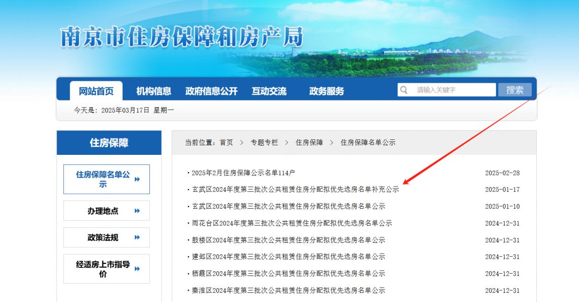The width and height of the screenshot is (579, 302).
Task: Open the 机构信息 menu item
Action: pos(153,91)
